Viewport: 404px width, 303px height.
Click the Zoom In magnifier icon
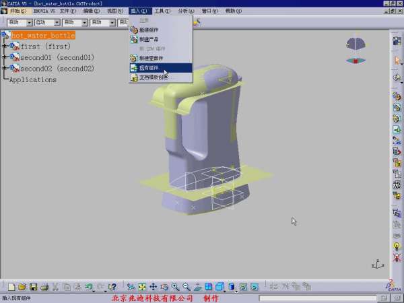tap(175, 287)
